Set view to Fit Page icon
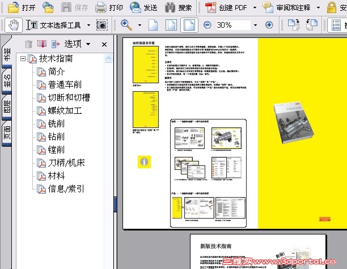 (171, 25)
